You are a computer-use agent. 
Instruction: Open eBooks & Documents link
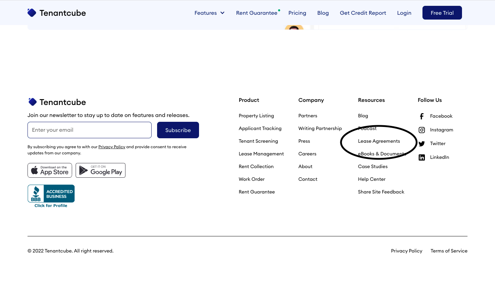(382, 154)
